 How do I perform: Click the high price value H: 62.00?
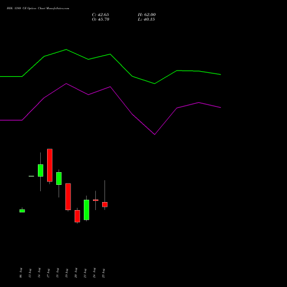(147, 15)
